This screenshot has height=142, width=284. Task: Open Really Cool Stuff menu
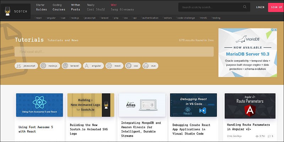pos(96,7)
